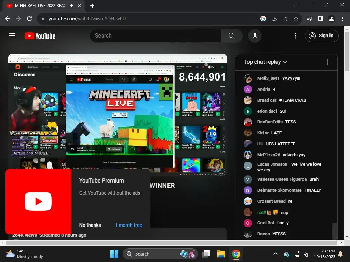Click the search magnifier button
The image size is (350, 262).
(x=231, y=35)
